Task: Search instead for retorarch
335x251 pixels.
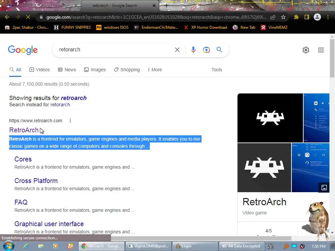Action: pos(60,105)
